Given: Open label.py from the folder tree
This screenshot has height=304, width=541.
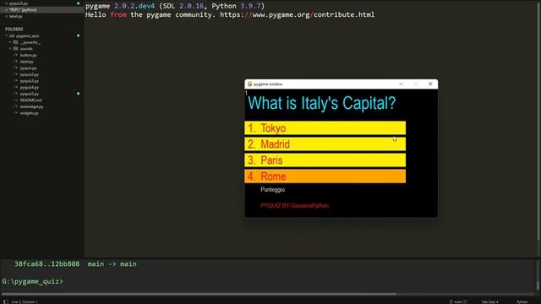Looking at the screenshot, I should point(26,62).
